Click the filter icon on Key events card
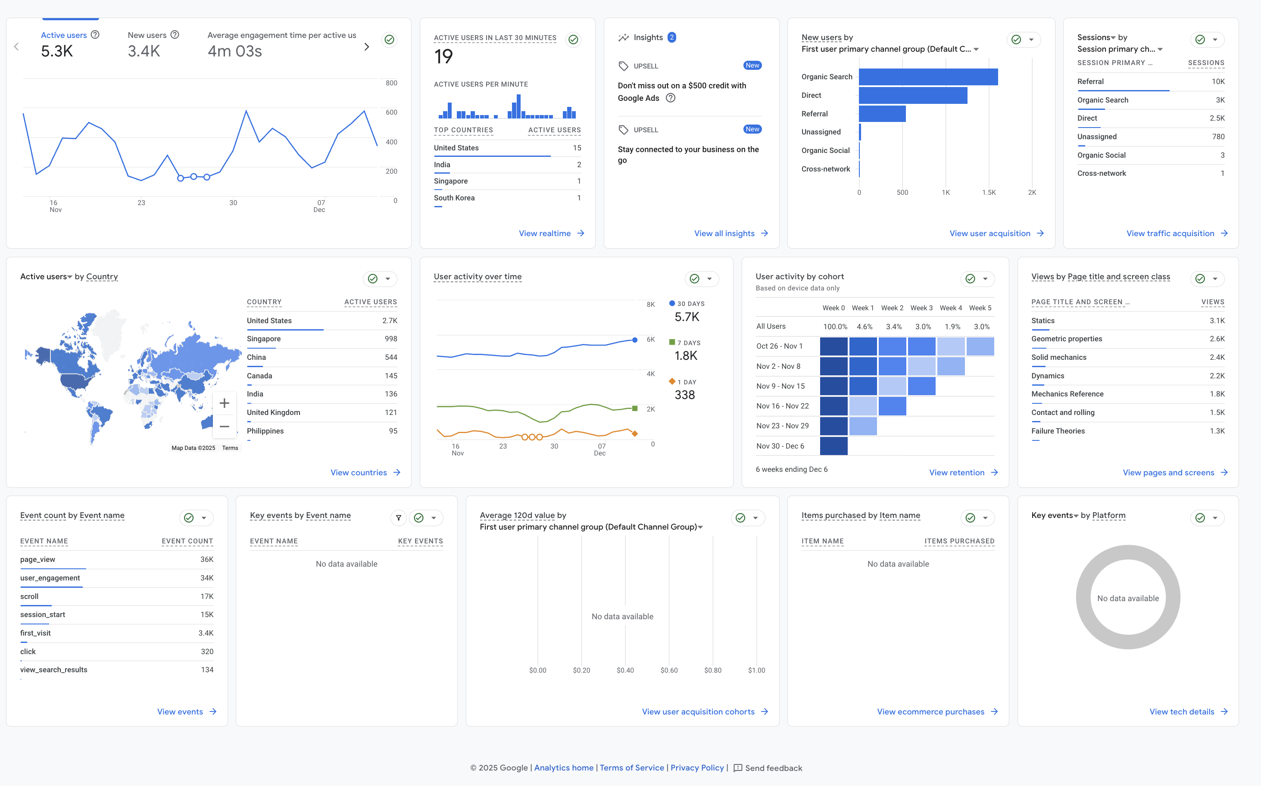The image size is (1261, 786). coord(399,518)
